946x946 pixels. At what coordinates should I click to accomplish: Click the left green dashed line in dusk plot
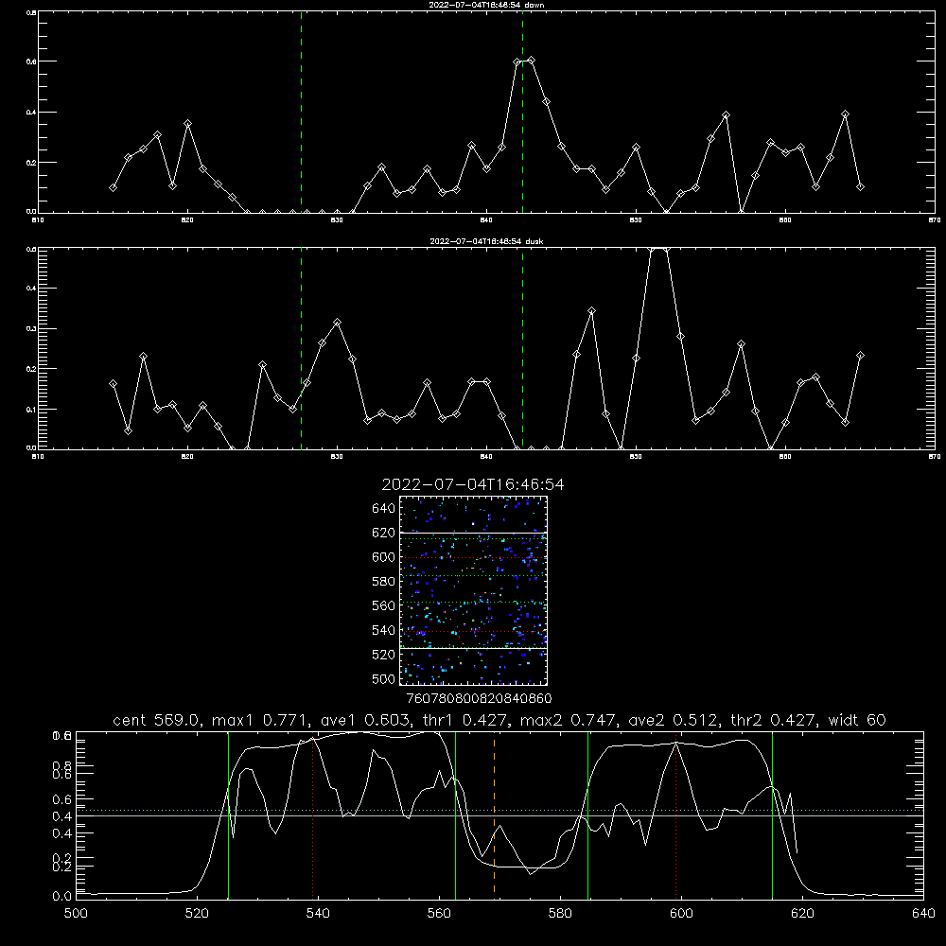(301, 348)
